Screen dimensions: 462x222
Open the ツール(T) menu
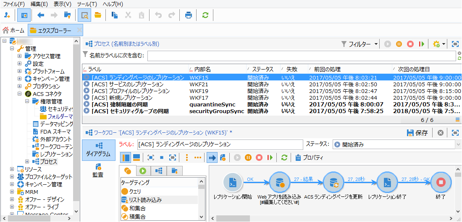click(87, 5)
